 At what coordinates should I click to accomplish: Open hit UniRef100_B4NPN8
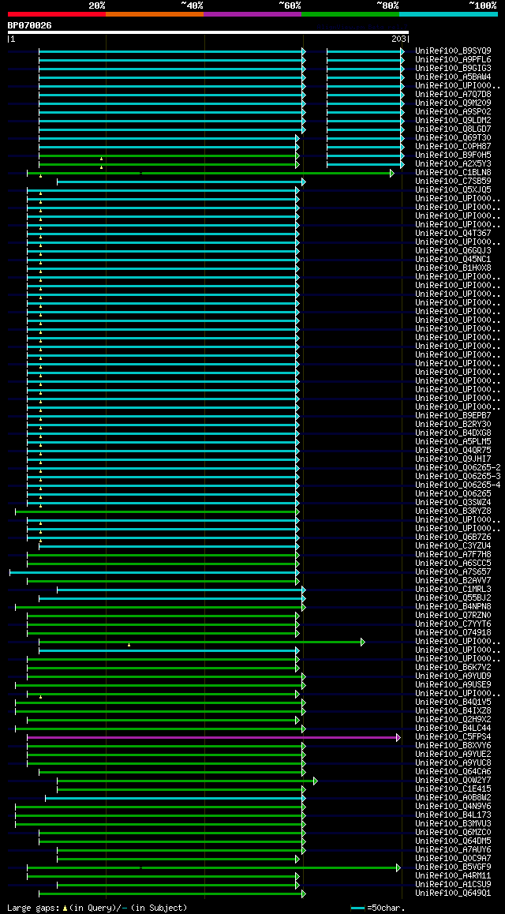(453, 607)
